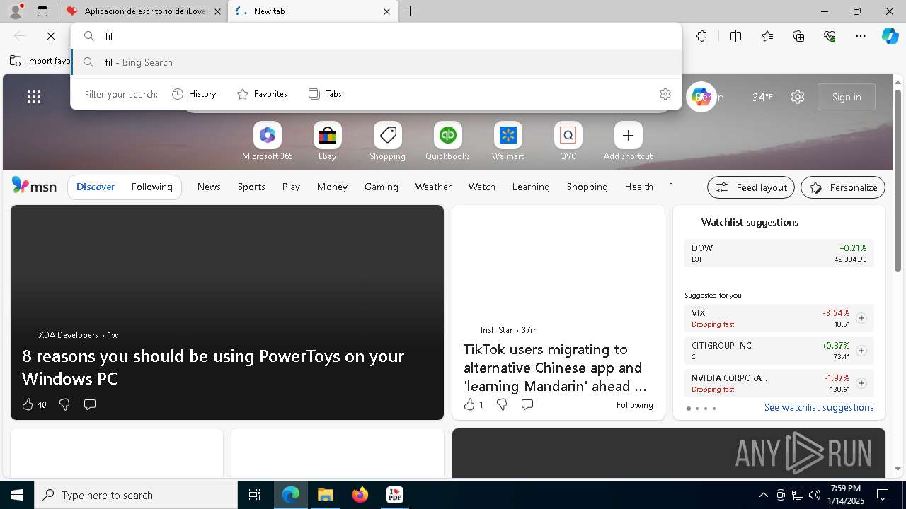This screenshot has width=906, height=509.
Task: Like the PowerToys article
Action: [34, 404]
